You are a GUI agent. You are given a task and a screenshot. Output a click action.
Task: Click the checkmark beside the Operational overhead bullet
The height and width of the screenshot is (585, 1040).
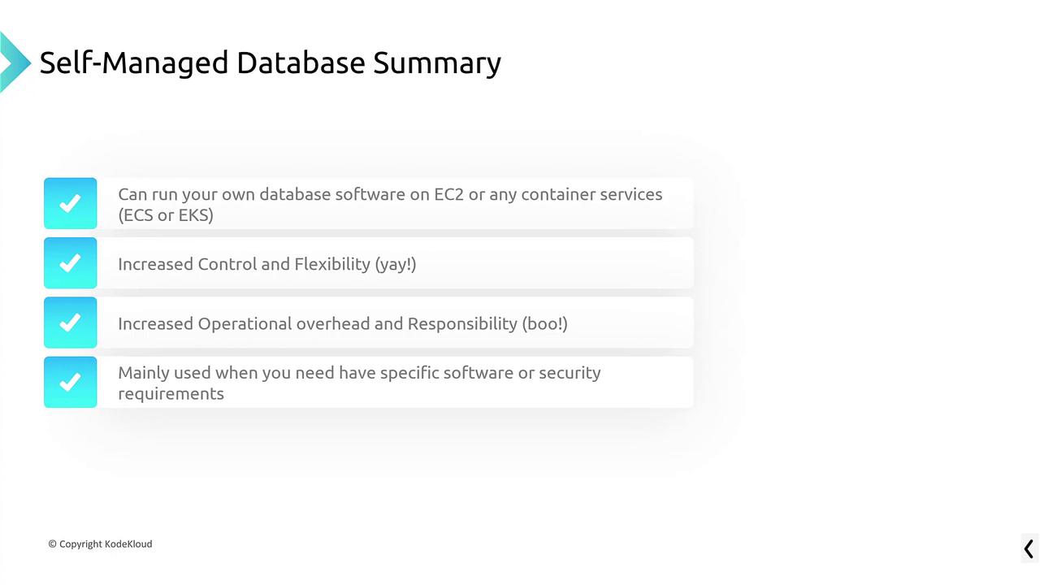[x=71, y=323]
